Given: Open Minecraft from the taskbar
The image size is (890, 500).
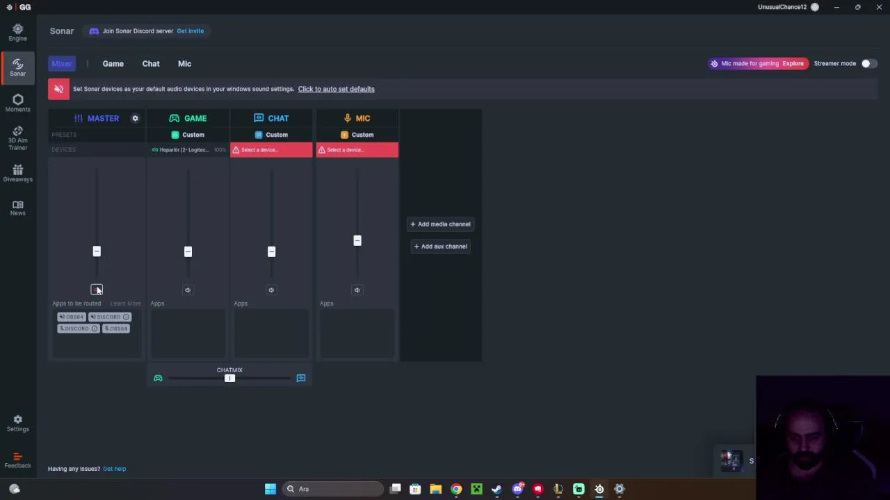Looking at the screenshot, I should pyautogui.click(x=476, y=489).
